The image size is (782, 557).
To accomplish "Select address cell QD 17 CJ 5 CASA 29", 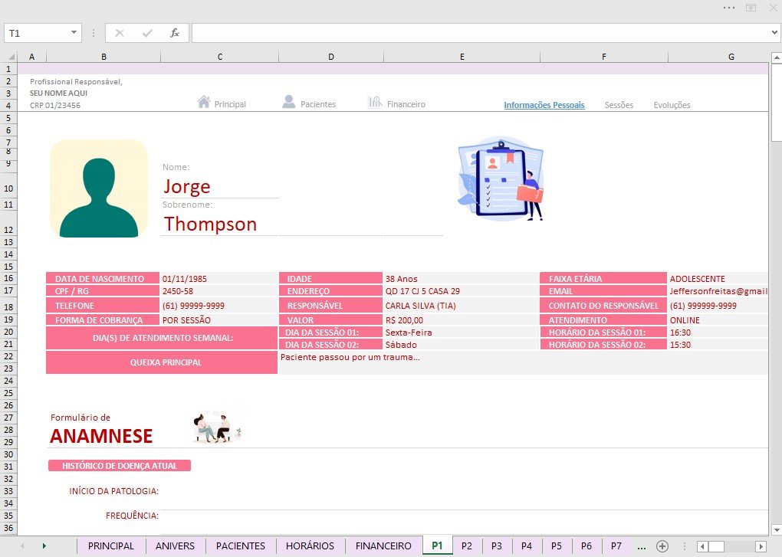I will (462, 291).
